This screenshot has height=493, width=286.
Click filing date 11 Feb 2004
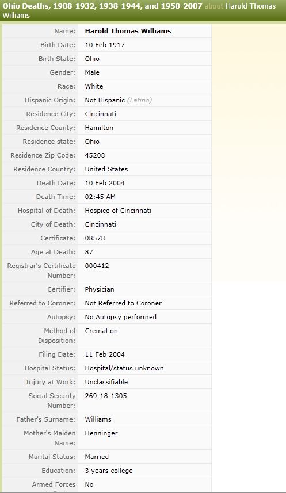coord(105,355)
